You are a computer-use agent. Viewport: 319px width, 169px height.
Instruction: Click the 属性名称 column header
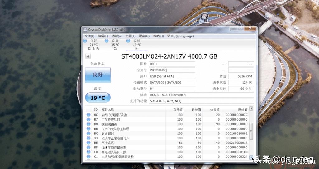[x=133, y=110]
